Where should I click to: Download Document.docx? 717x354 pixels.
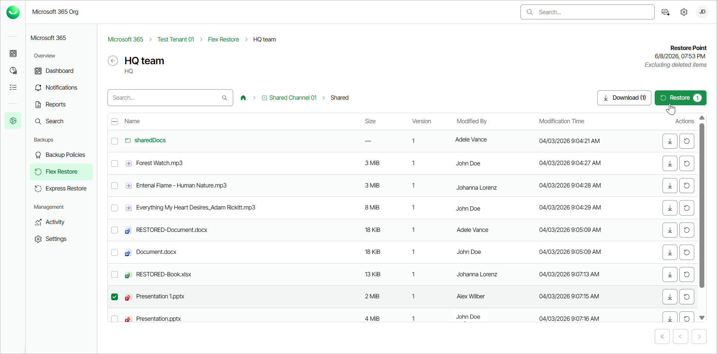pyautogui.click(x=670, y=252)
